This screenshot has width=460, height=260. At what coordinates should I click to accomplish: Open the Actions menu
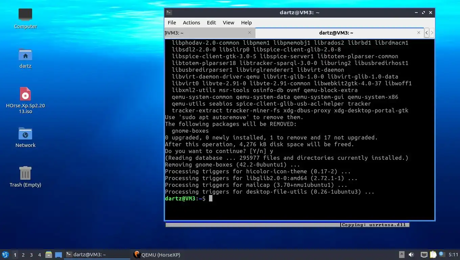coord(191,23)
